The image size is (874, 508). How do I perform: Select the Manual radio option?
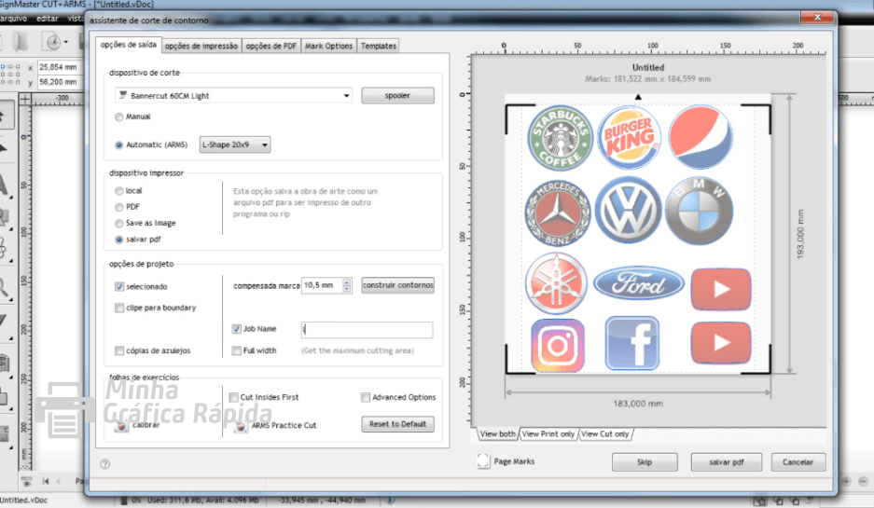[118, 117]
